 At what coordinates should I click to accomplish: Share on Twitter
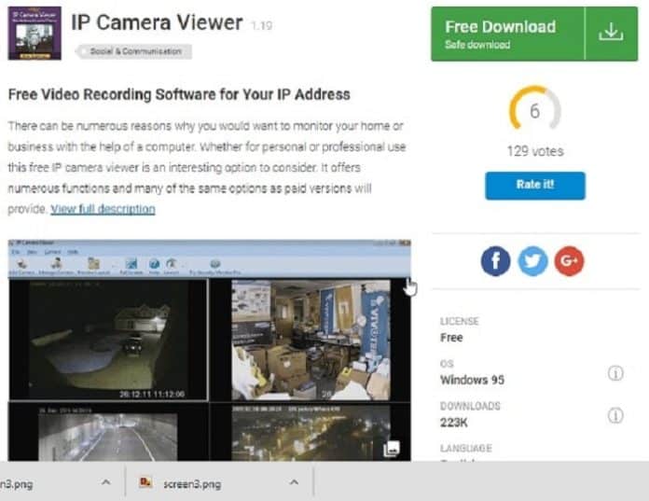(x=533, y=261)
